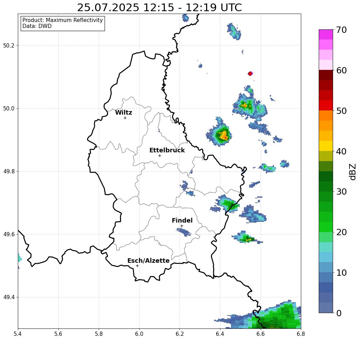360x340 pixels.
Task: Click the colorbar tick label 10
Action: coord(341,273)
